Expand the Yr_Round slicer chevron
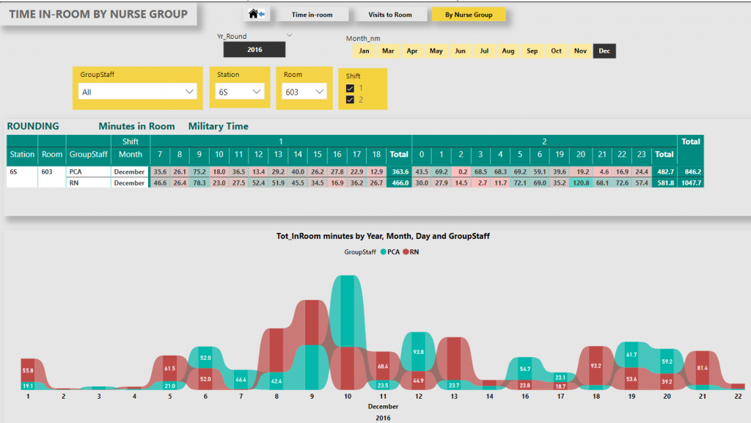Image resolution: width=751 pixels, height=423 pixels. click(x=289, y=35)
